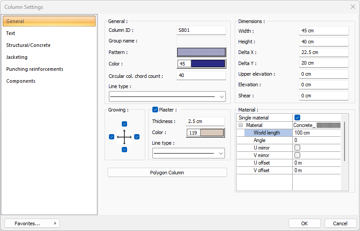Open the Plaster Line type dropdown
The image size is (360, 231).
pyautogui.click(x=188, y=153)
